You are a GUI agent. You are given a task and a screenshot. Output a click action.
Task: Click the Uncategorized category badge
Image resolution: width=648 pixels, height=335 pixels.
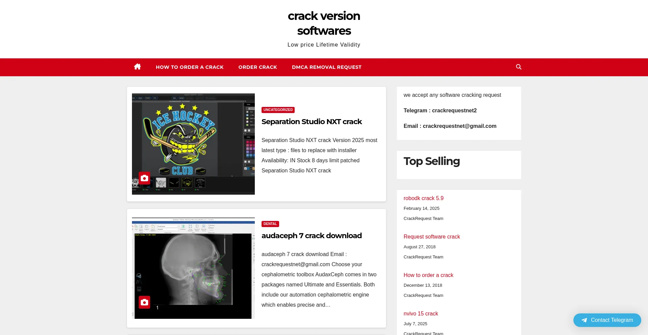point(278,110)
